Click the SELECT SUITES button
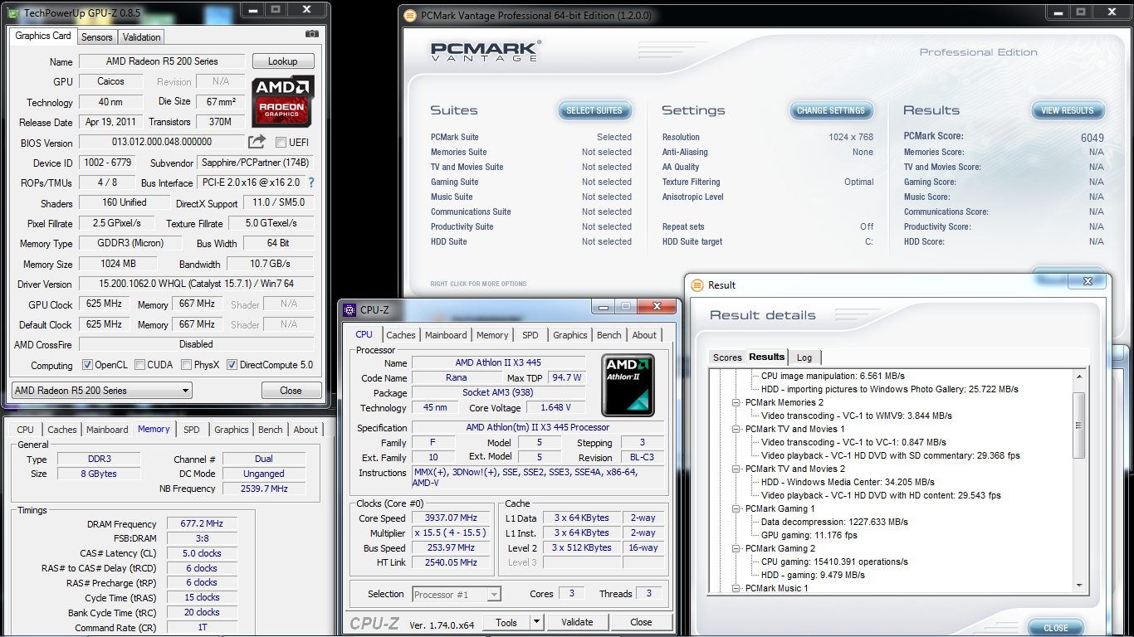This screenshot has width=1134, height=637. click(594, 110)
